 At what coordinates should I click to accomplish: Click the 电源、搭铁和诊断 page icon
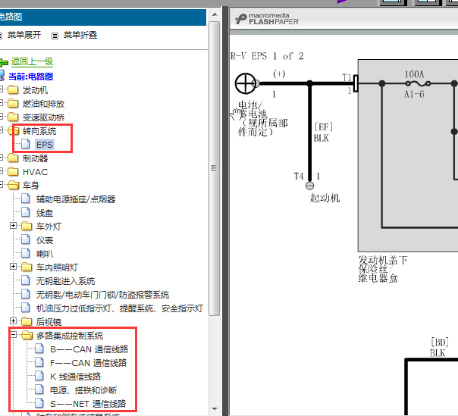(x=39, y=389)
